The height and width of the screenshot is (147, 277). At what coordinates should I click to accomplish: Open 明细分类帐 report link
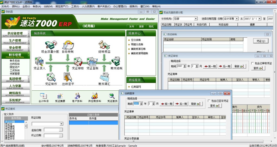click(x=137, y=44)
